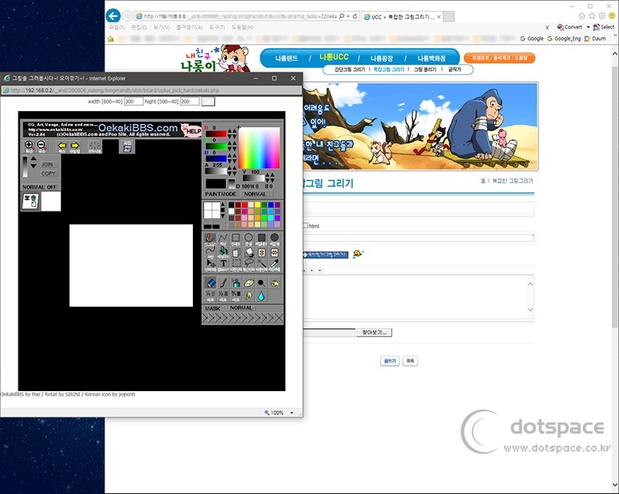Click the yellow right arrow redo icon
This screenshot has height=494, width=619.
75,146
